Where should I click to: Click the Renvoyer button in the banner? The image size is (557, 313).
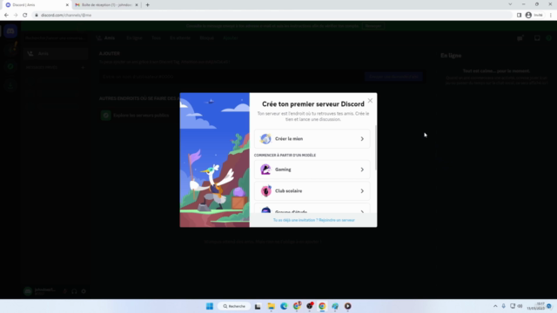373,26
